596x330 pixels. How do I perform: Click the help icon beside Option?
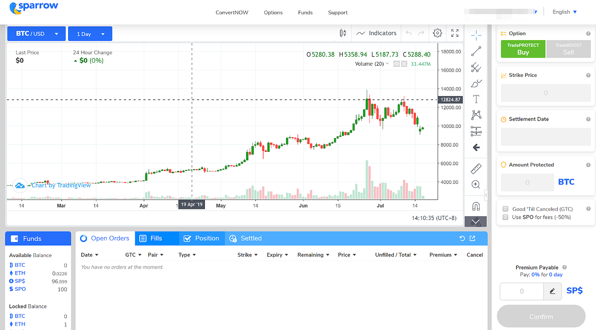pyautogui.click(x=588, y=33)
